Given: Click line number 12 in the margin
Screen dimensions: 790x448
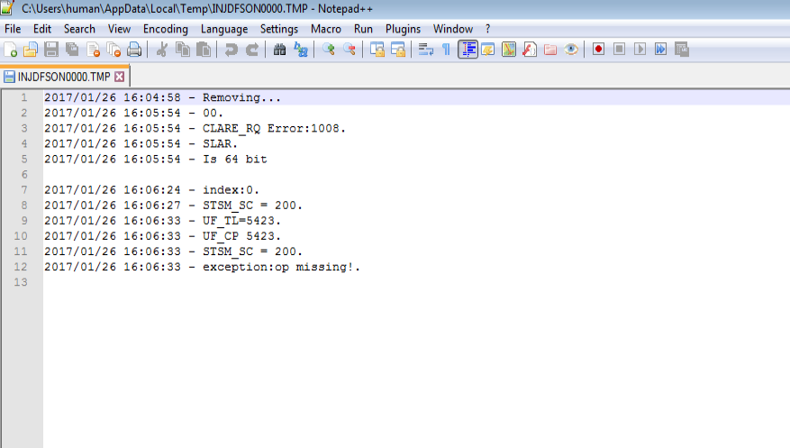Looking at the screenshot, I should pos(24,267).
